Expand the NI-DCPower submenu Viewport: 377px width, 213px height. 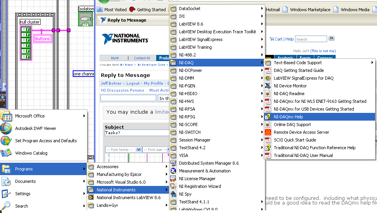coord(217,70)
